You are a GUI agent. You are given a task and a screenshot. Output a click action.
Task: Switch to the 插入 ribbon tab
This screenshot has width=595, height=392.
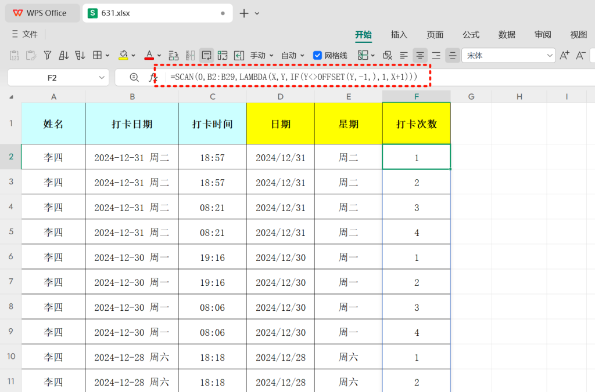pyautogui.click(x=399, y=34)
